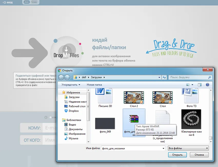Close the Открыть dialog
The width and height of the screenshot is (218, 167).
click(x=208, y=69)
